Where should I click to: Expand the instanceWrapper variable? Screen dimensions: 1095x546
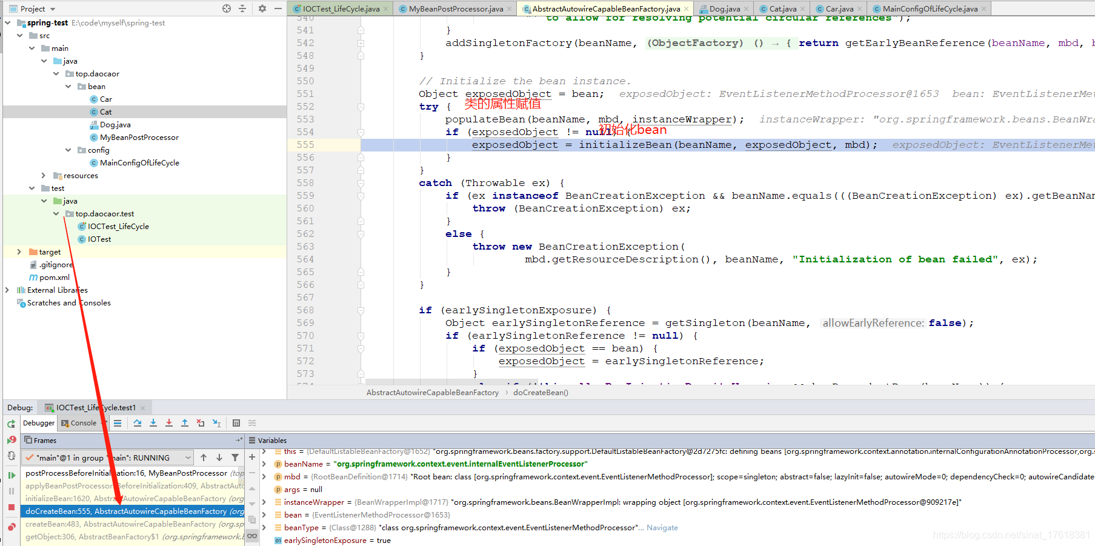pyautogui.click(x=264, y=502)
